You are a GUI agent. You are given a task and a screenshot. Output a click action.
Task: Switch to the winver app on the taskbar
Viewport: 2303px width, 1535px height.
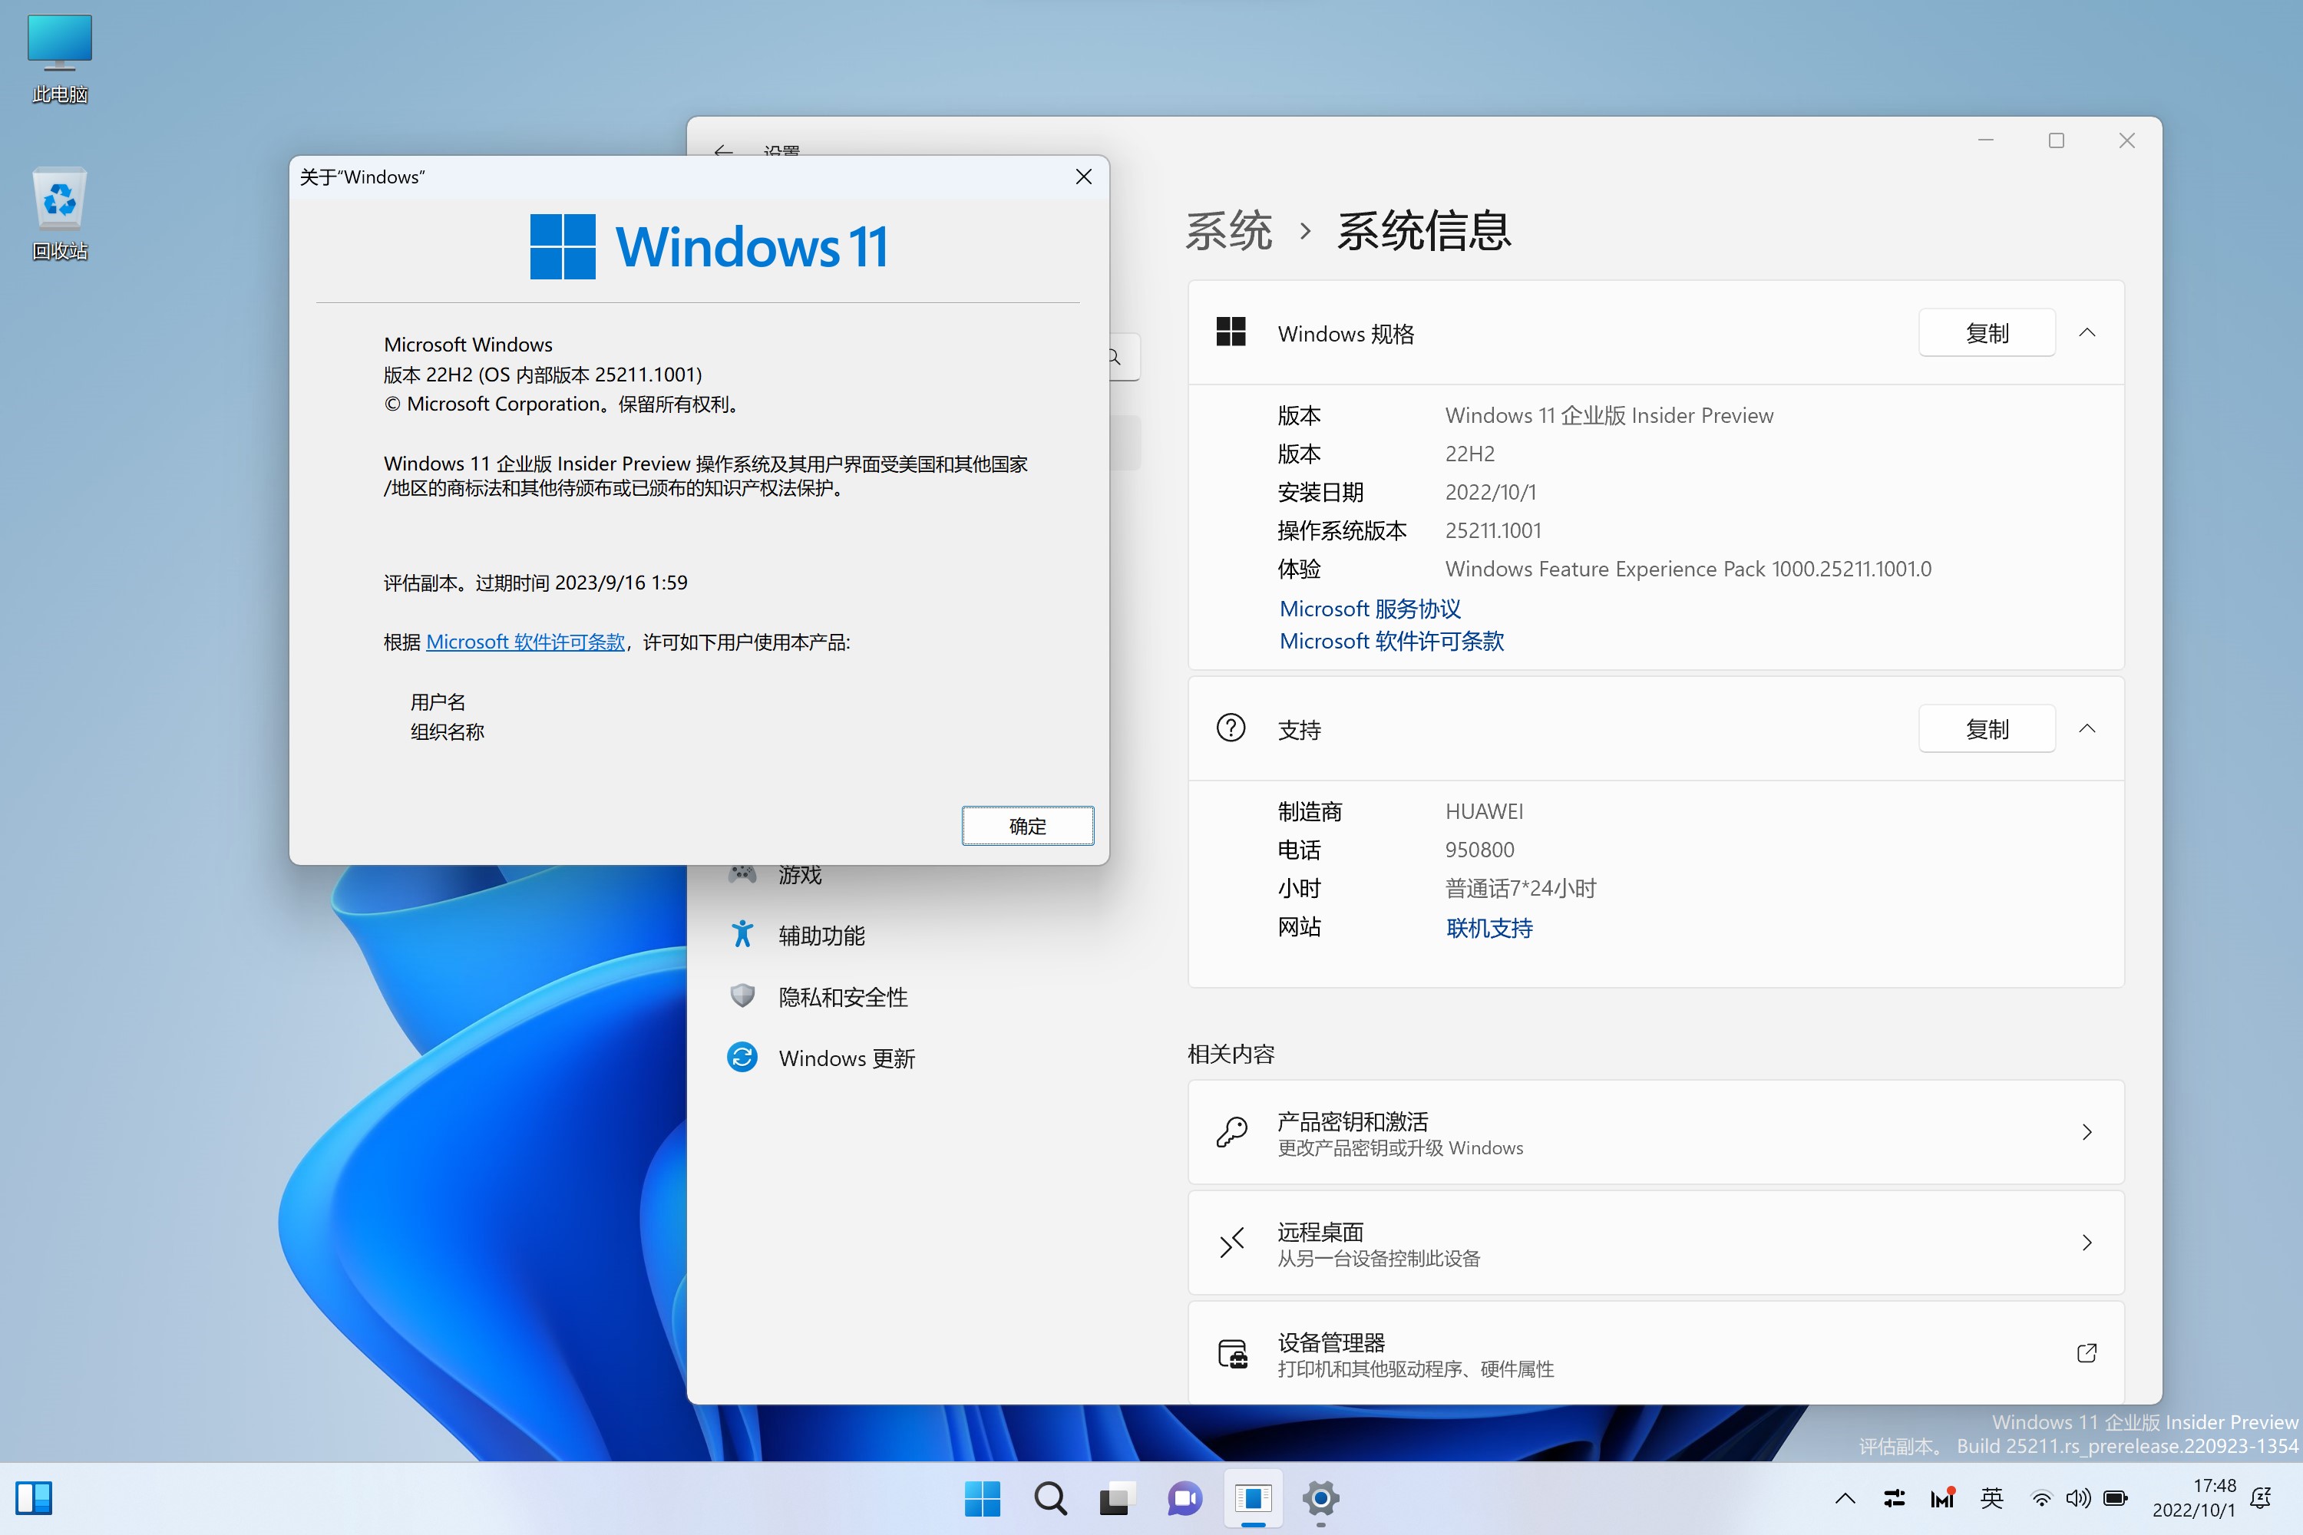(x=1252, y=1498)
